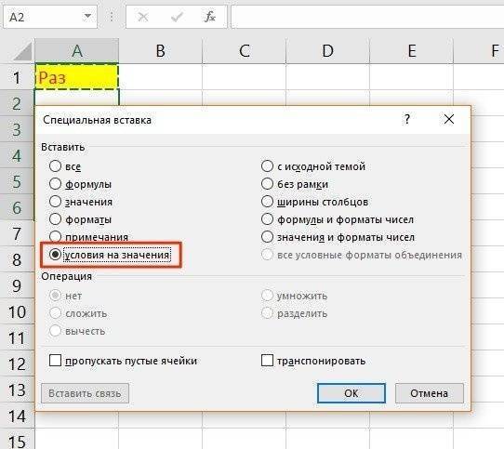Enable 'пропускать пустые ячейки' checkbox
Image resolution: width=504 pixels, height=449 pixels.
coord(55,361)
